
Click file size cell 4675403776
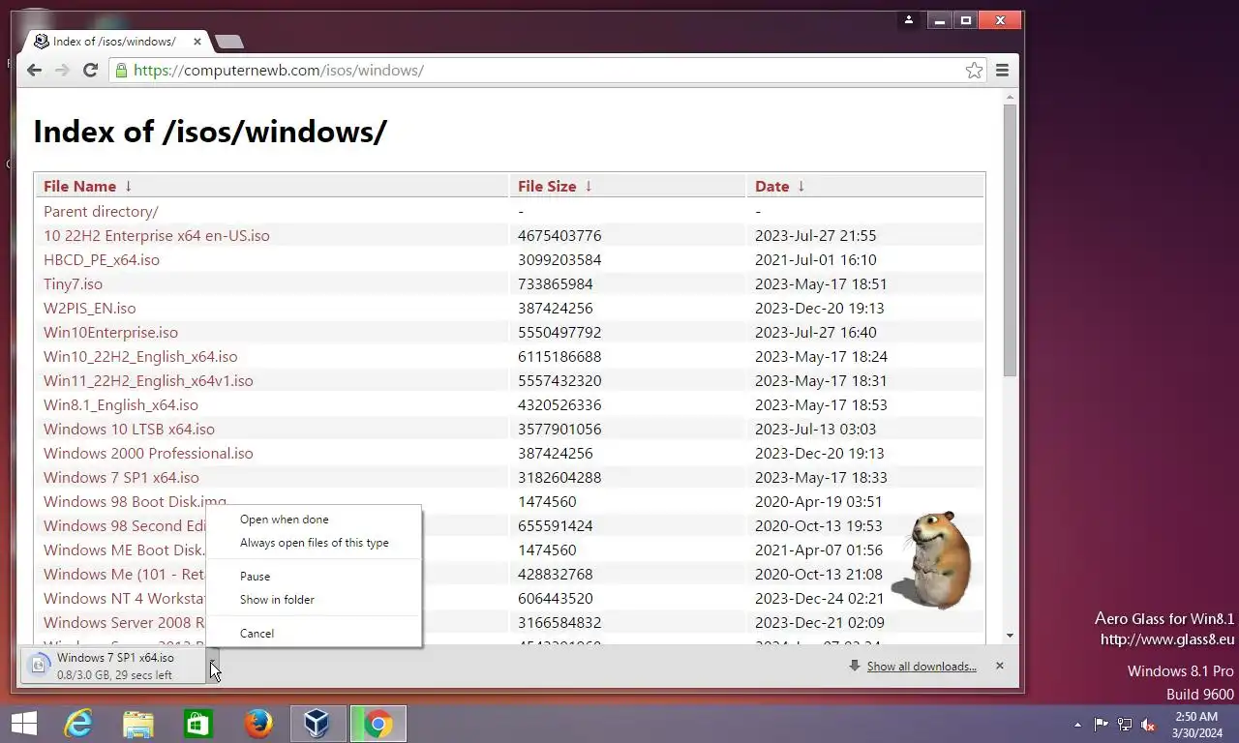tap(559, 235)
